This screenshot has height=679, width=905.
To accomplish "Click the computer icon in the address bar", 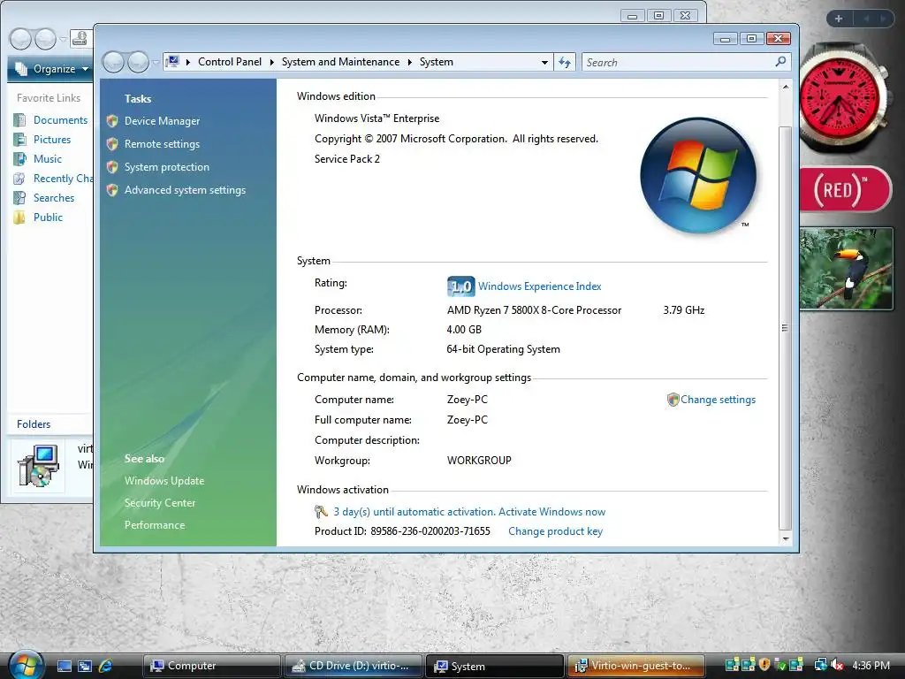I will (172, 61).
